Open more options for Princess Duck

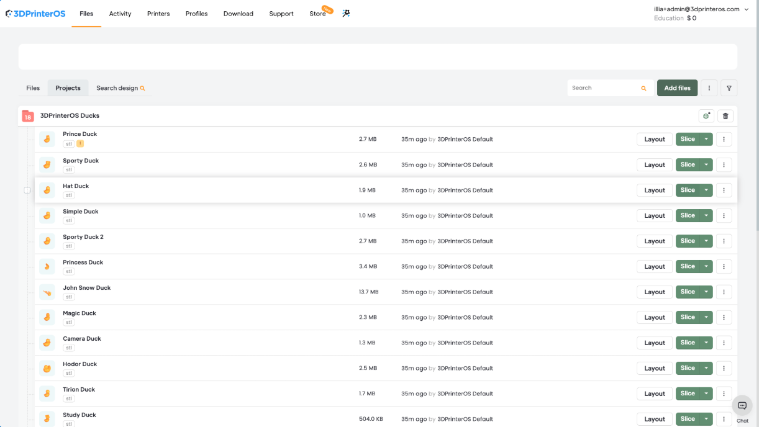[x=724, y=266]
